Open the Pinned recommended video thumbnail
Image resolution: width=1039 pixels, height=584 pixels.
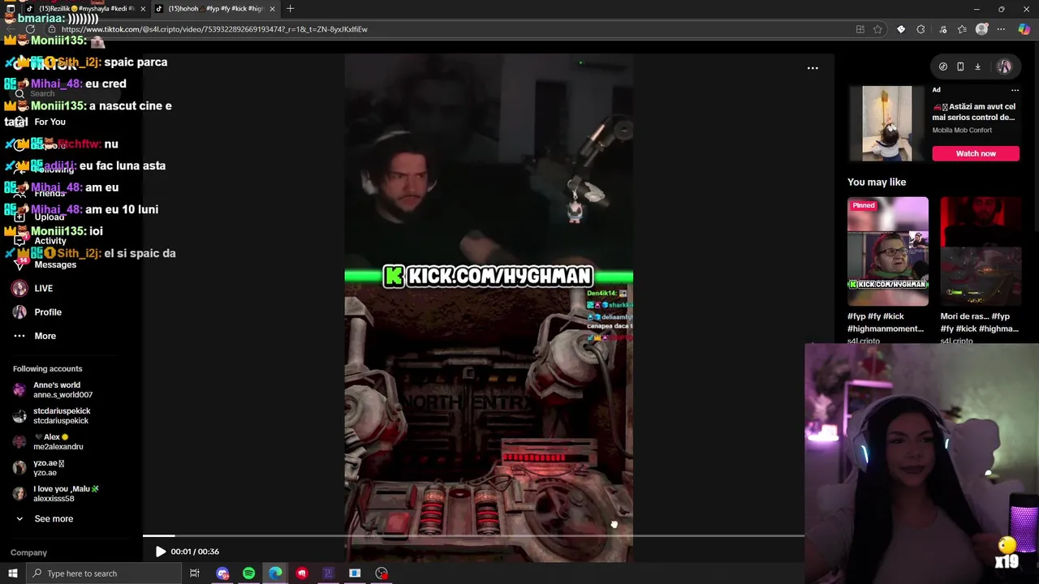tap(888, 251)
